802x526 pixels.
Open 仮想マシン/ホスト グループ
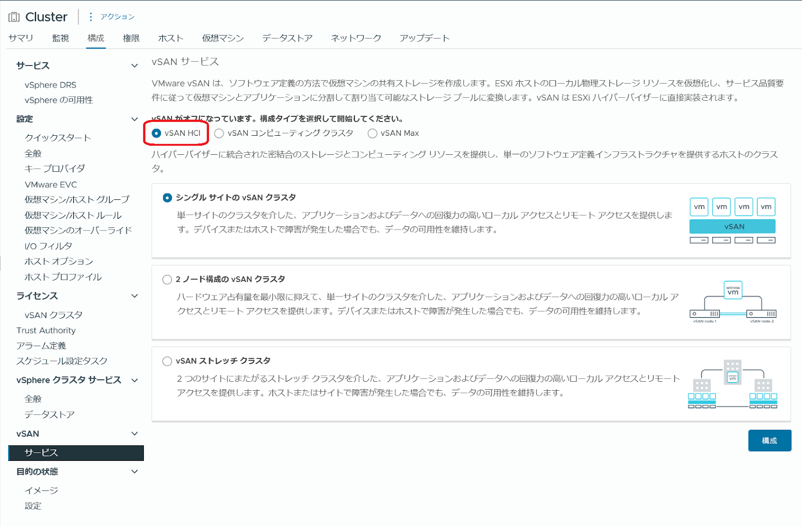coord(77,200)
